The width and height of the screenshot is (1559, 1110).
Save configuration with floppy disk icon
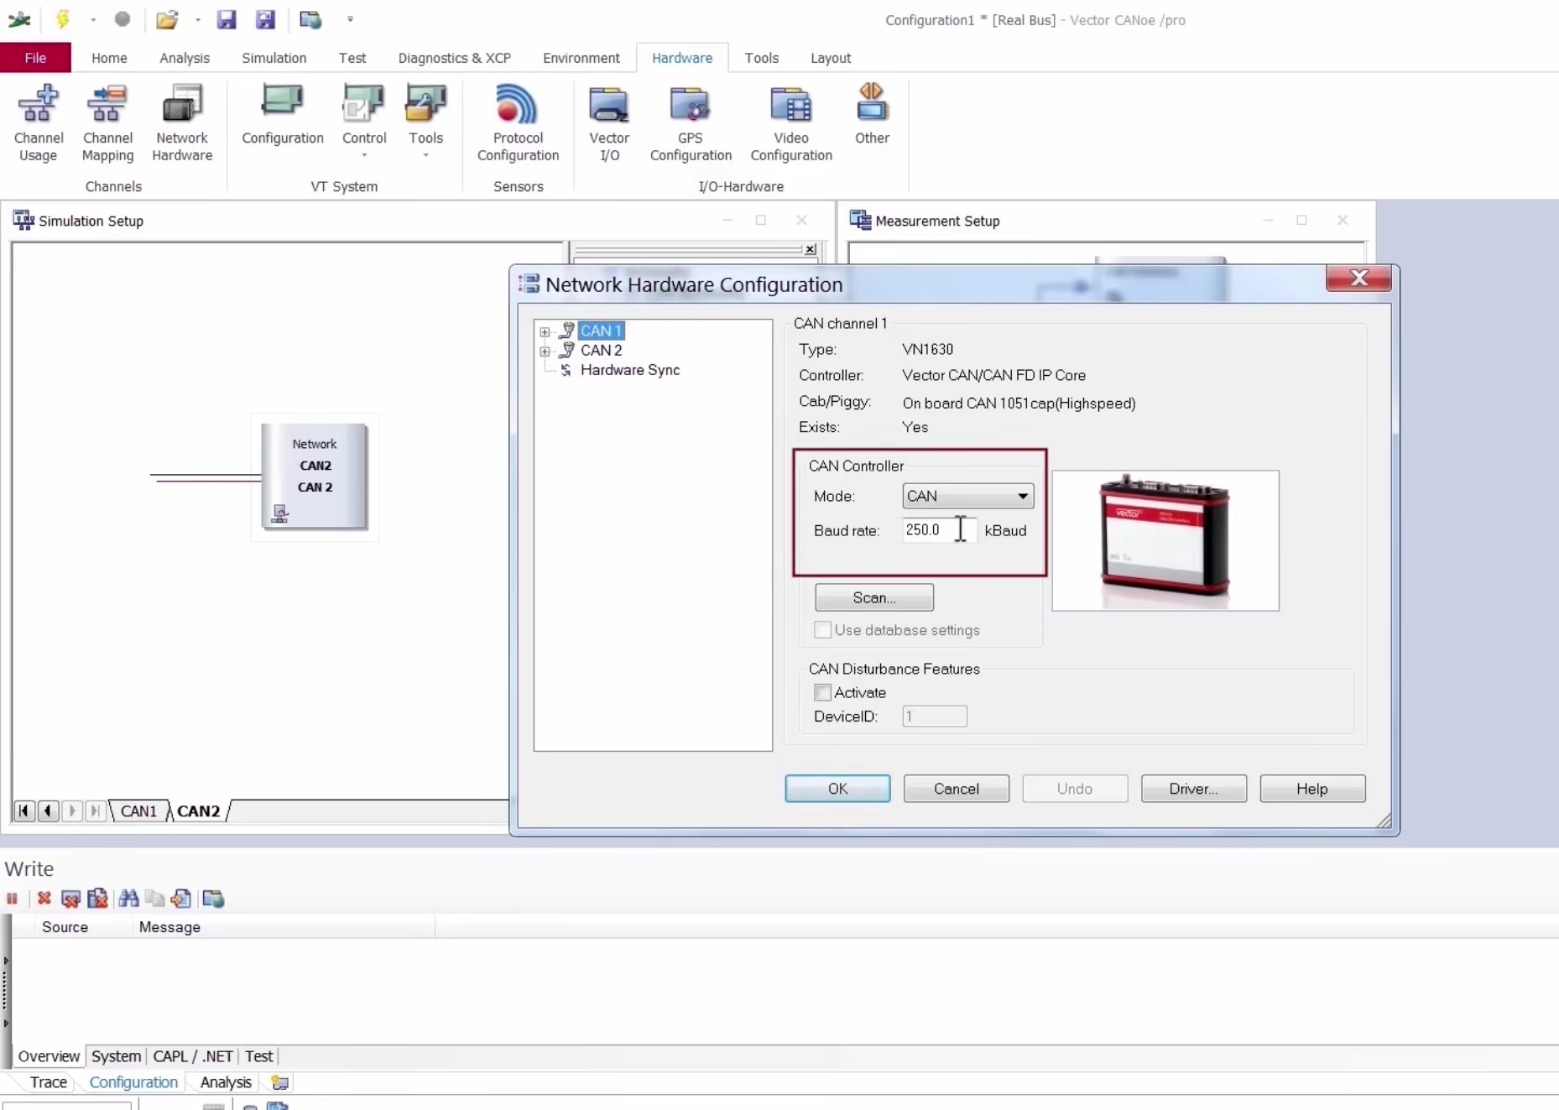227,18
